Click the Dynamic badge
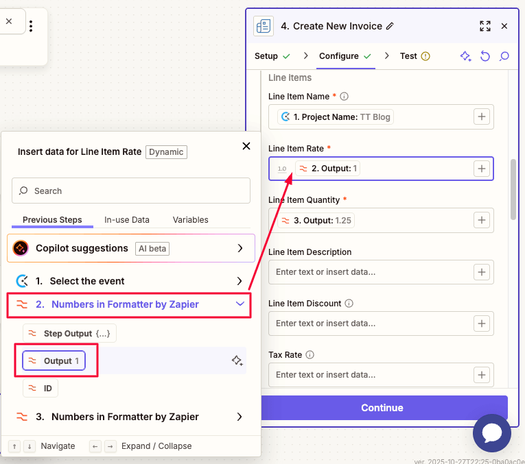 (166, 152)
